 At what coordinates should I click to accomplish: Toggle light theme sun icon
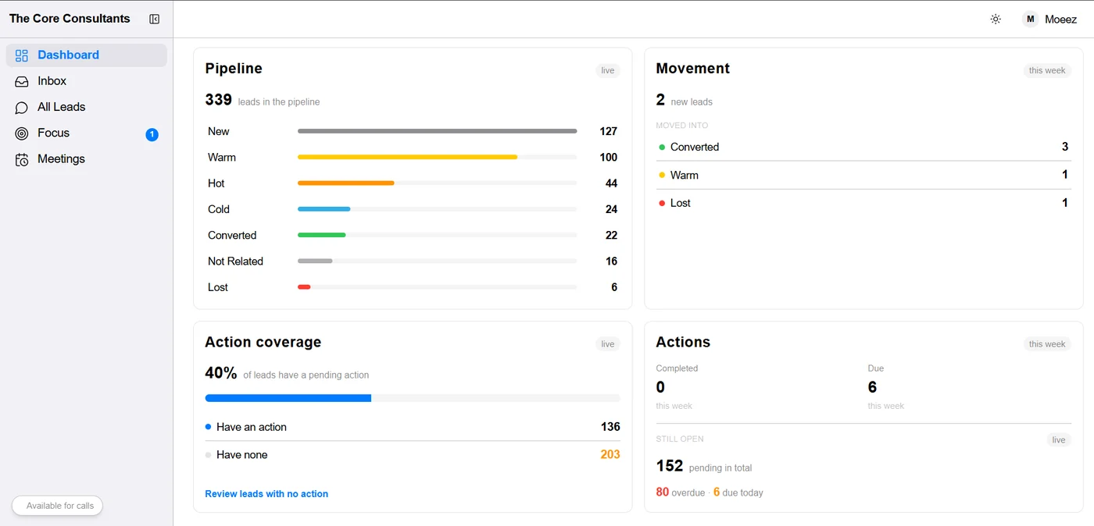[x=996, y=20]
